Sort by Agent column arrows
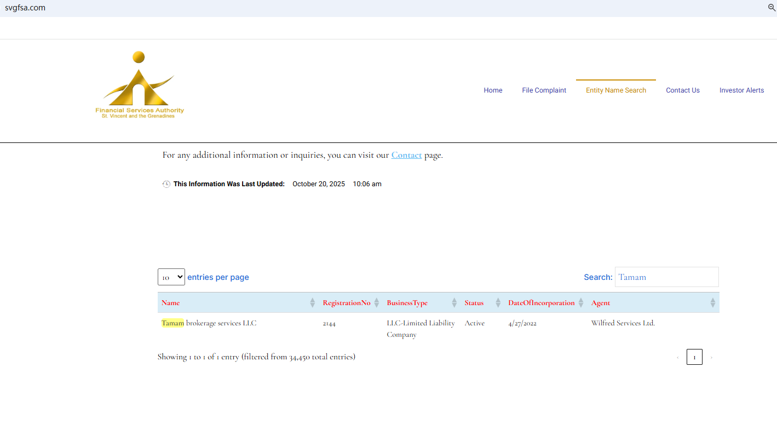 (x=712, y=302)
